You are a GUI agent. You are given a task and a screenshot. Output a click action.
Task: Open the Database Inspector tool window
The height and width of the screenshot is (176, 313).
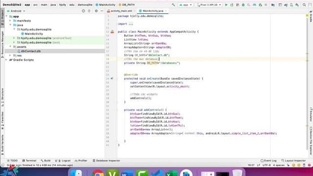tap(107, 161)
